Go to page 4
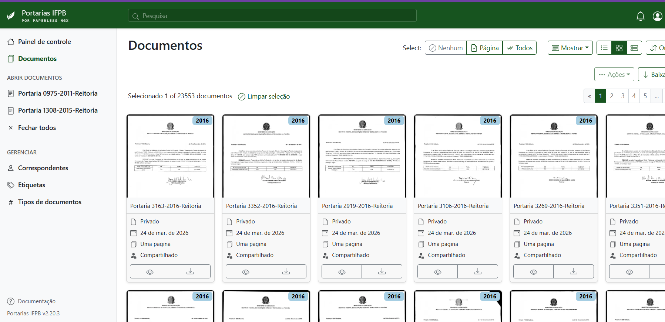The image size is (665, 322). coord(634,96)
